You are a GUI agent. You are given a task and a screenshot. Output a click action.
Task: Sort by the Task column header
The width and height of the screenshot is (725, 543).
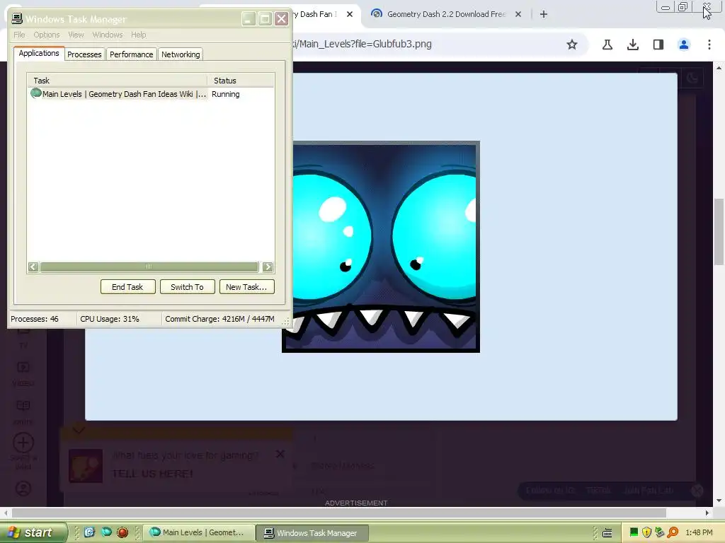click(118, 81)
